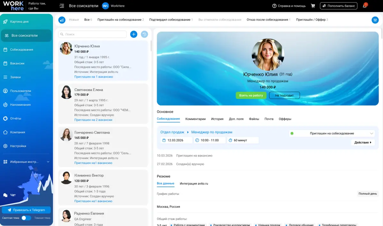Click the 12.03.2026 date field
The width and height of the screenshot is (383, 226).
(x=176, y=140)
